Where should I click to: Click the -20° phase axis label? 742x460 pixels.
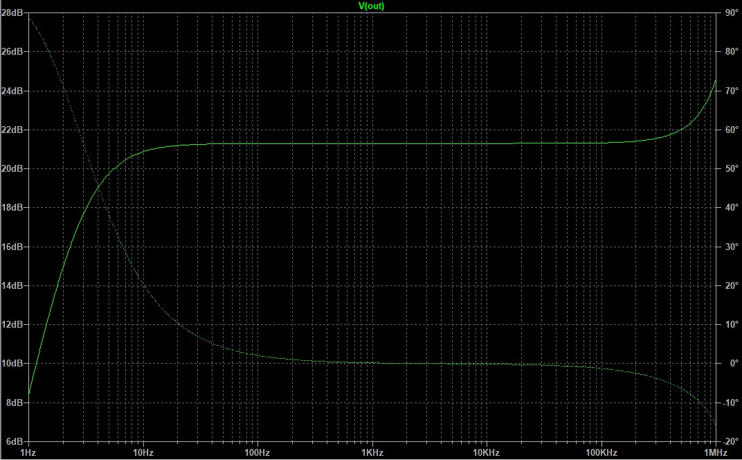(x=730, y=441)
